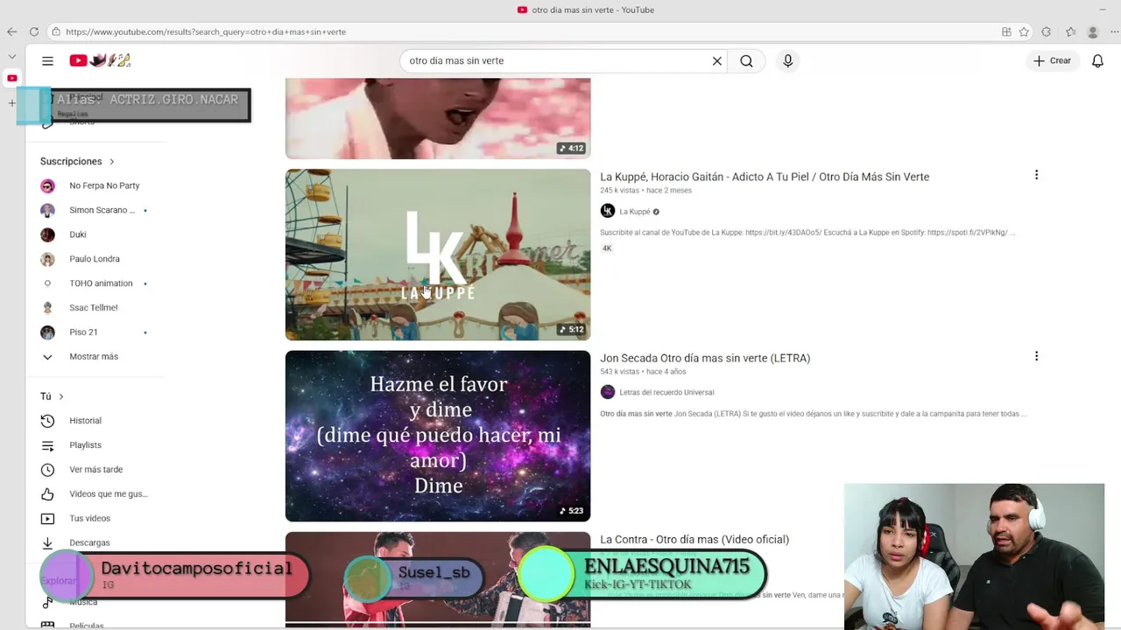
Task: Open the Paulo Londra channel
Action: pyautogui.click(x=95, y=259)
